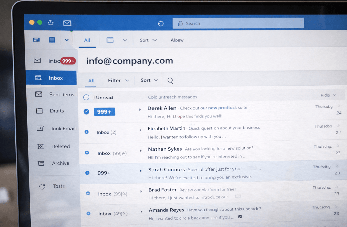Expand the Filter dropdown
Image resolution: width=347 pixels, height=227 pixels.
[x=118, y=80]
